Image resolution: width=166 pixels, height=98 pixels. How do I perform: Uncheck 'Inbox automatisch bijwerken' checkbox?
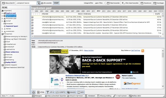(x=46, y=96)
